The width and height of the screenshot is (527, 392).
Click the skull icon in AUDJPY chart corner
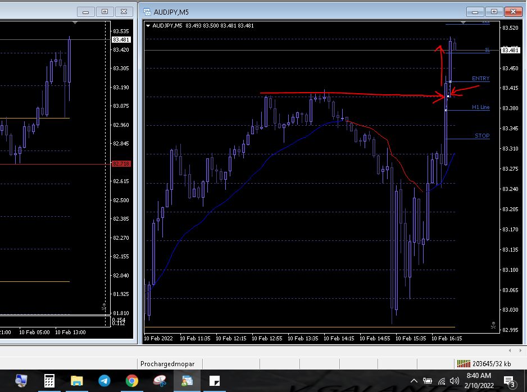(x=493, y=325)
